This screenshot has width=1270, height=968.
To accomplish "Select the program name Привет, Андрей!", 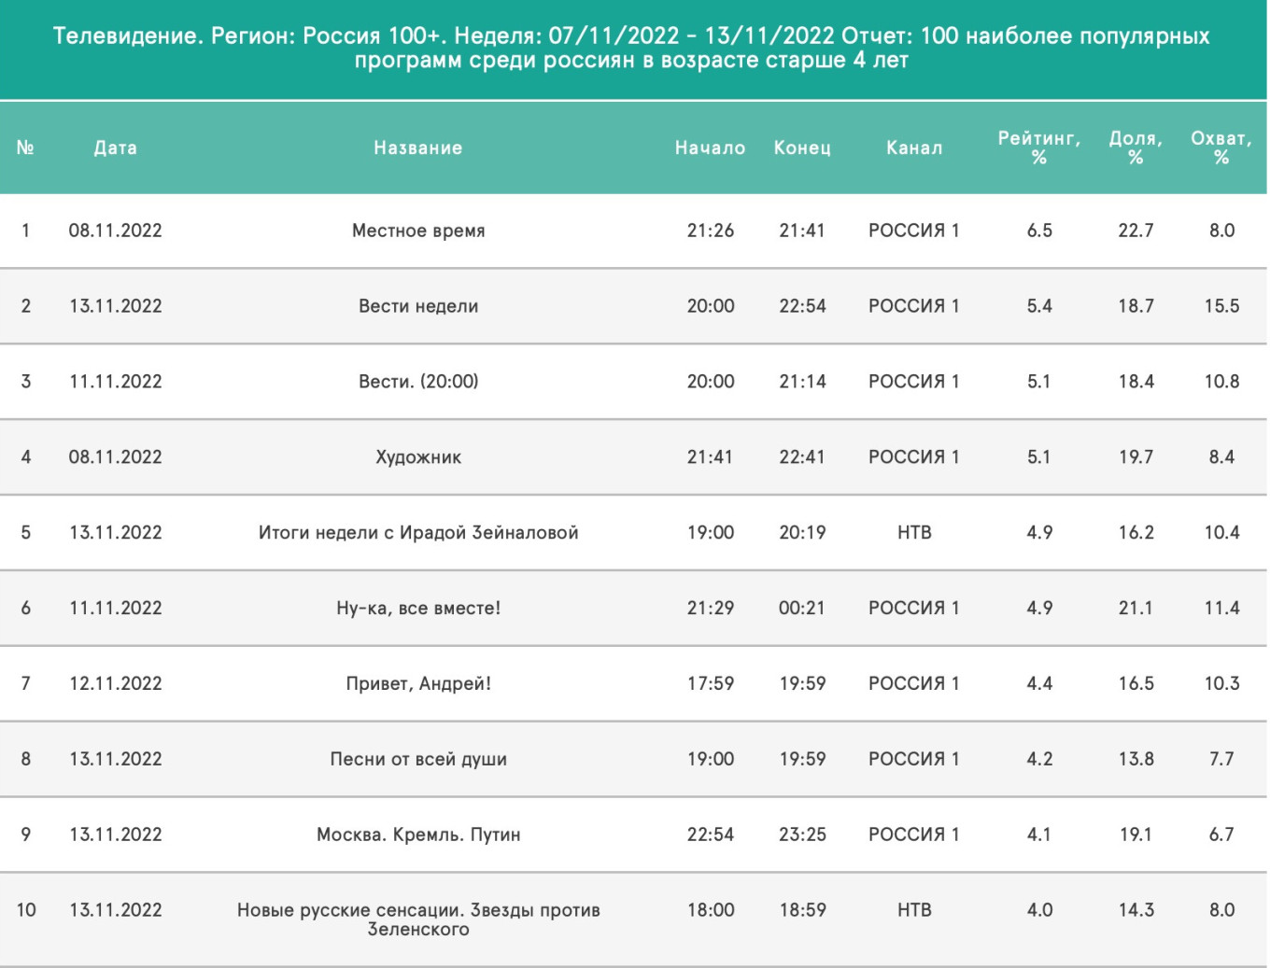I will (418, 684).
